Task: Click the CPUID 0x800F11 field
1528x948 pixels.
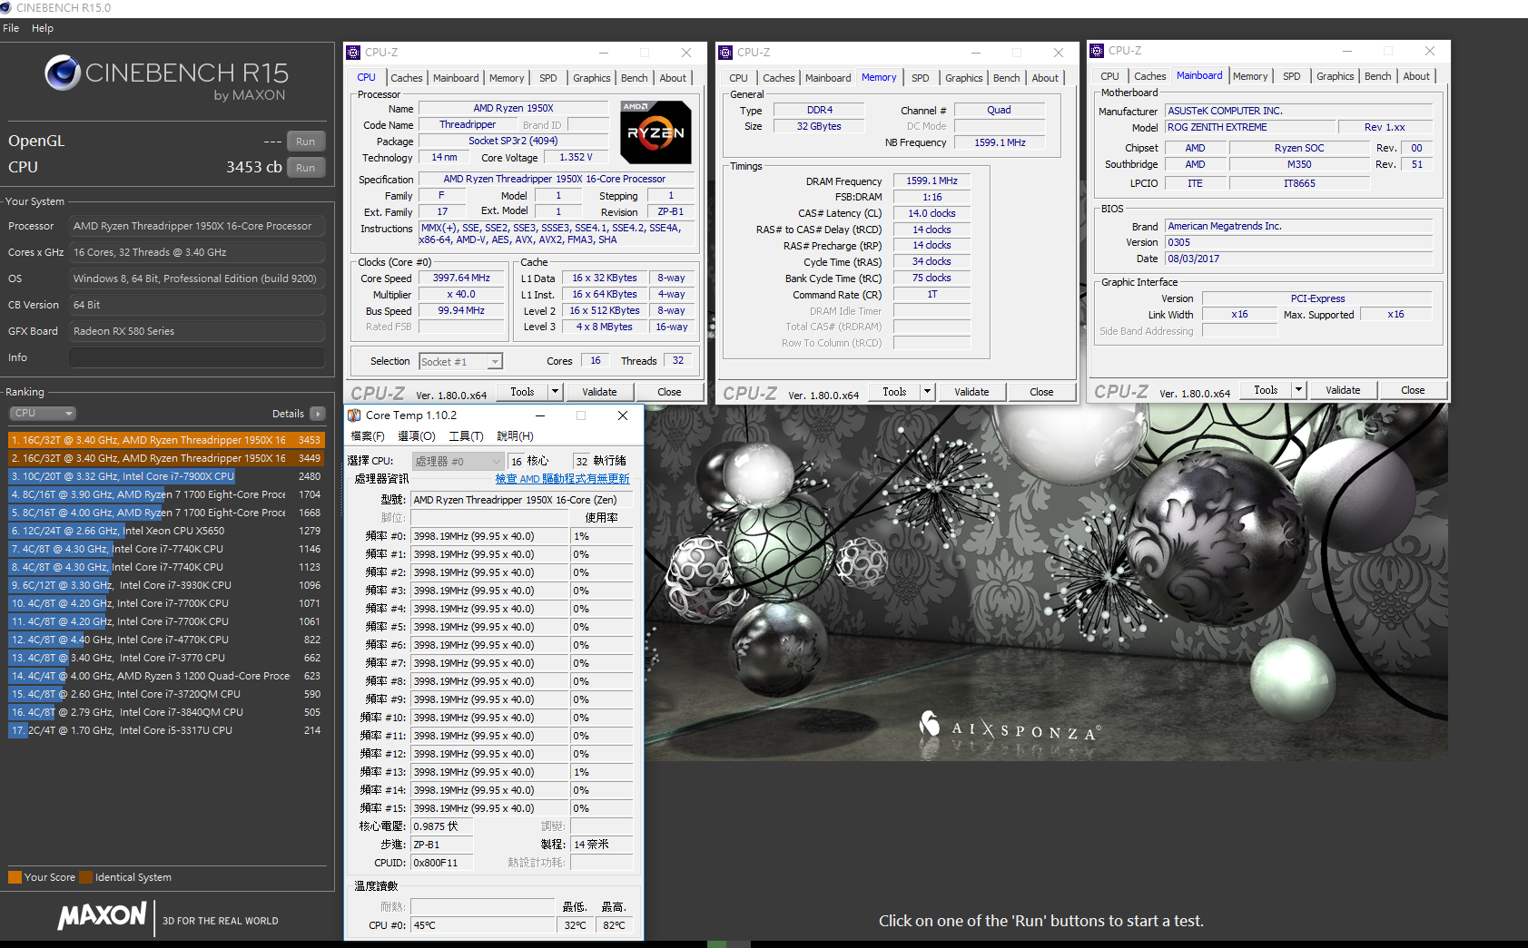Action: (x=442, y=863)
